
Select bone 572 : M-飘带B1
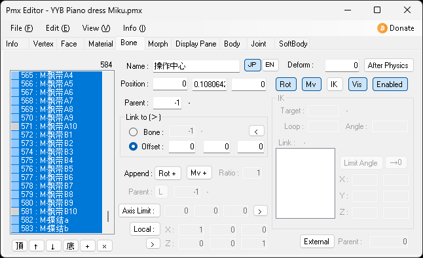[x=56, y=135]
